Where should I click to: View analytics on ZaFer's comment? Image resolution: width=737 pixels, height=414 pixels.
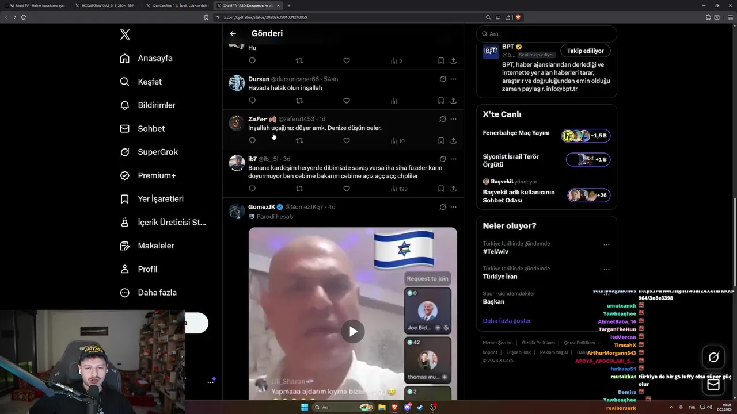click(397, 140)
